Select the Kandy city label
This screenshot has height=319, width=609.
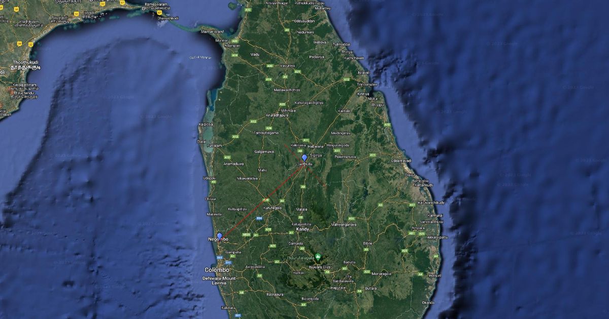pyautogui.click(x=302, y=229)
